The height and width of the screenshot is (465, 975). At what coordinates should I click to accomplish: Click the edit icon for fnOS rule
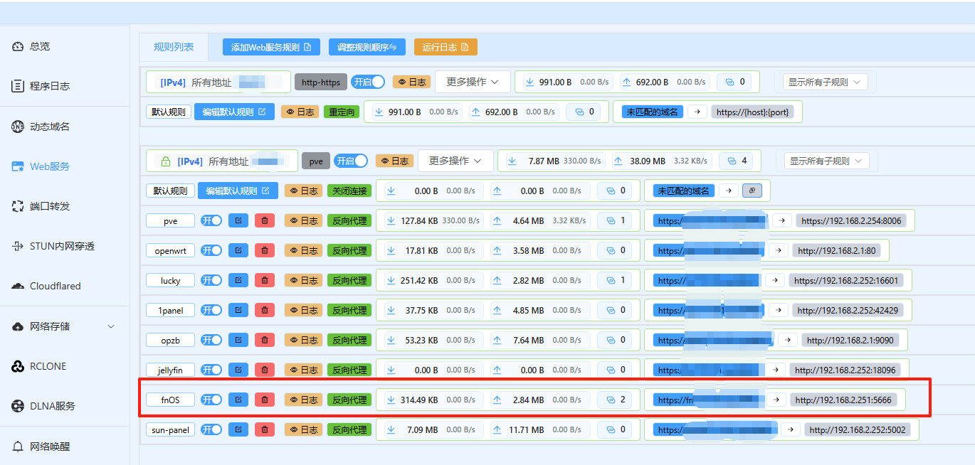point(238,400)
